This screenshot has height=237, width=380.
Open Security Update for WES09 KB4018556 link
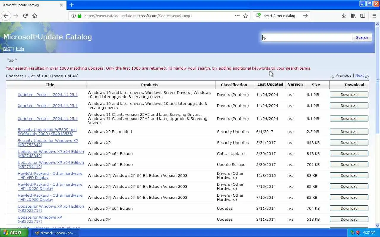(47, 132)
